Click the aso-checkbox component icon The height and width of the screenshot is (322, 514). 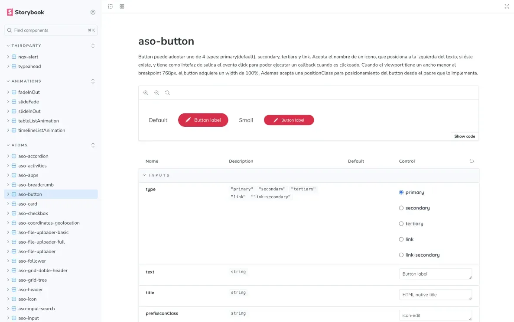tap(14, 213)
